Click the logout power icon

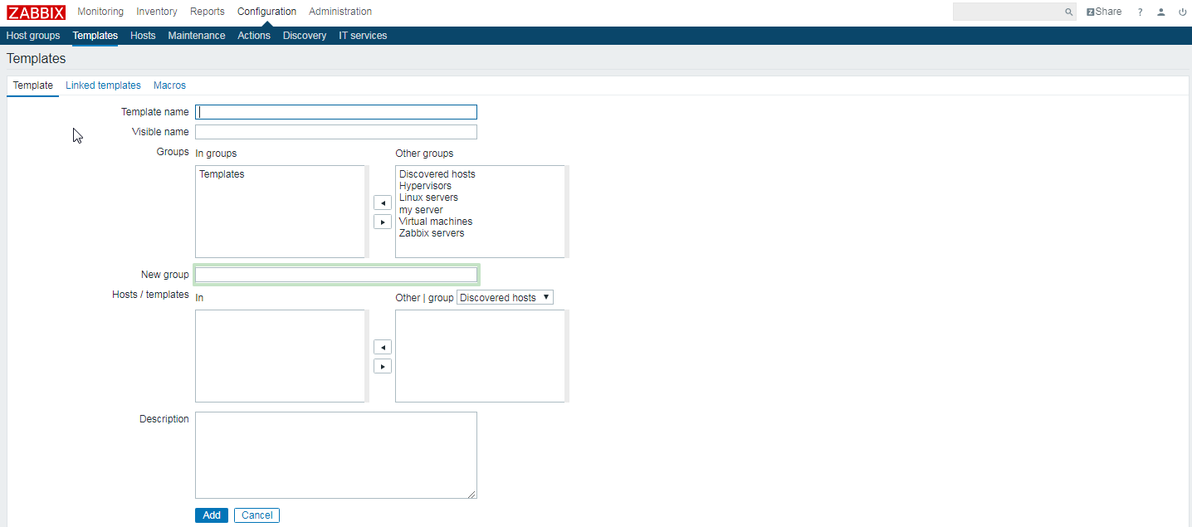1183,12
